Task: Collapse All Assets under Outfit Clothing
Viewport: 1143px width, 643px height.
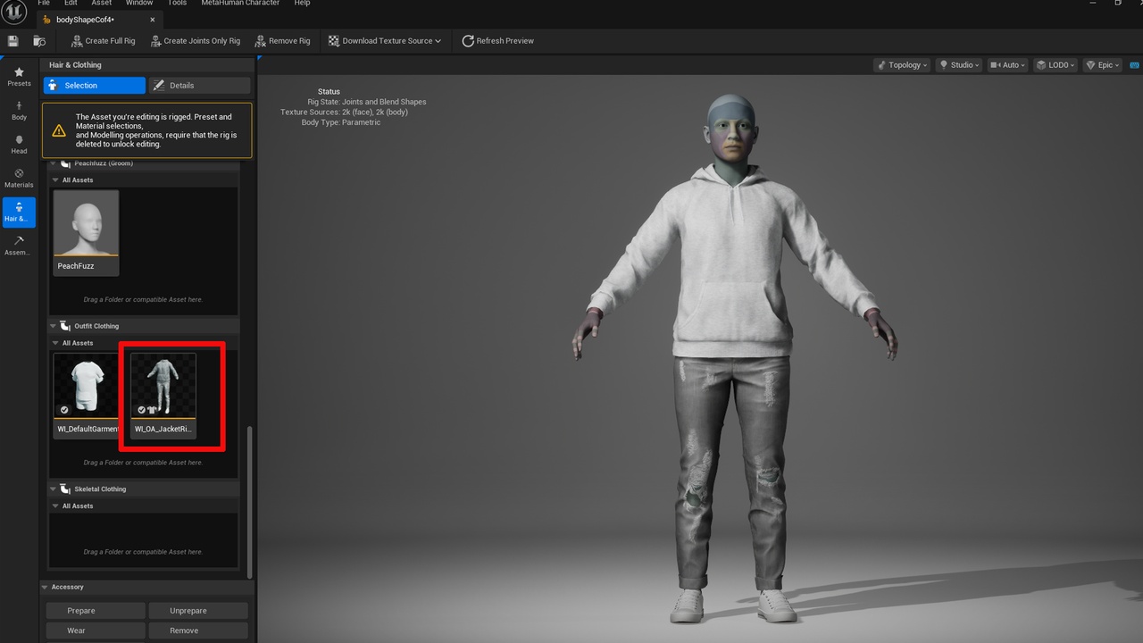Action: [x=55, y=343]
